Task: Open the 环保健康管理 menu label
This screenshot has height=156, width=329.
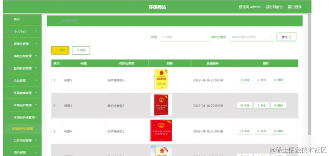Action: (23, 93)
